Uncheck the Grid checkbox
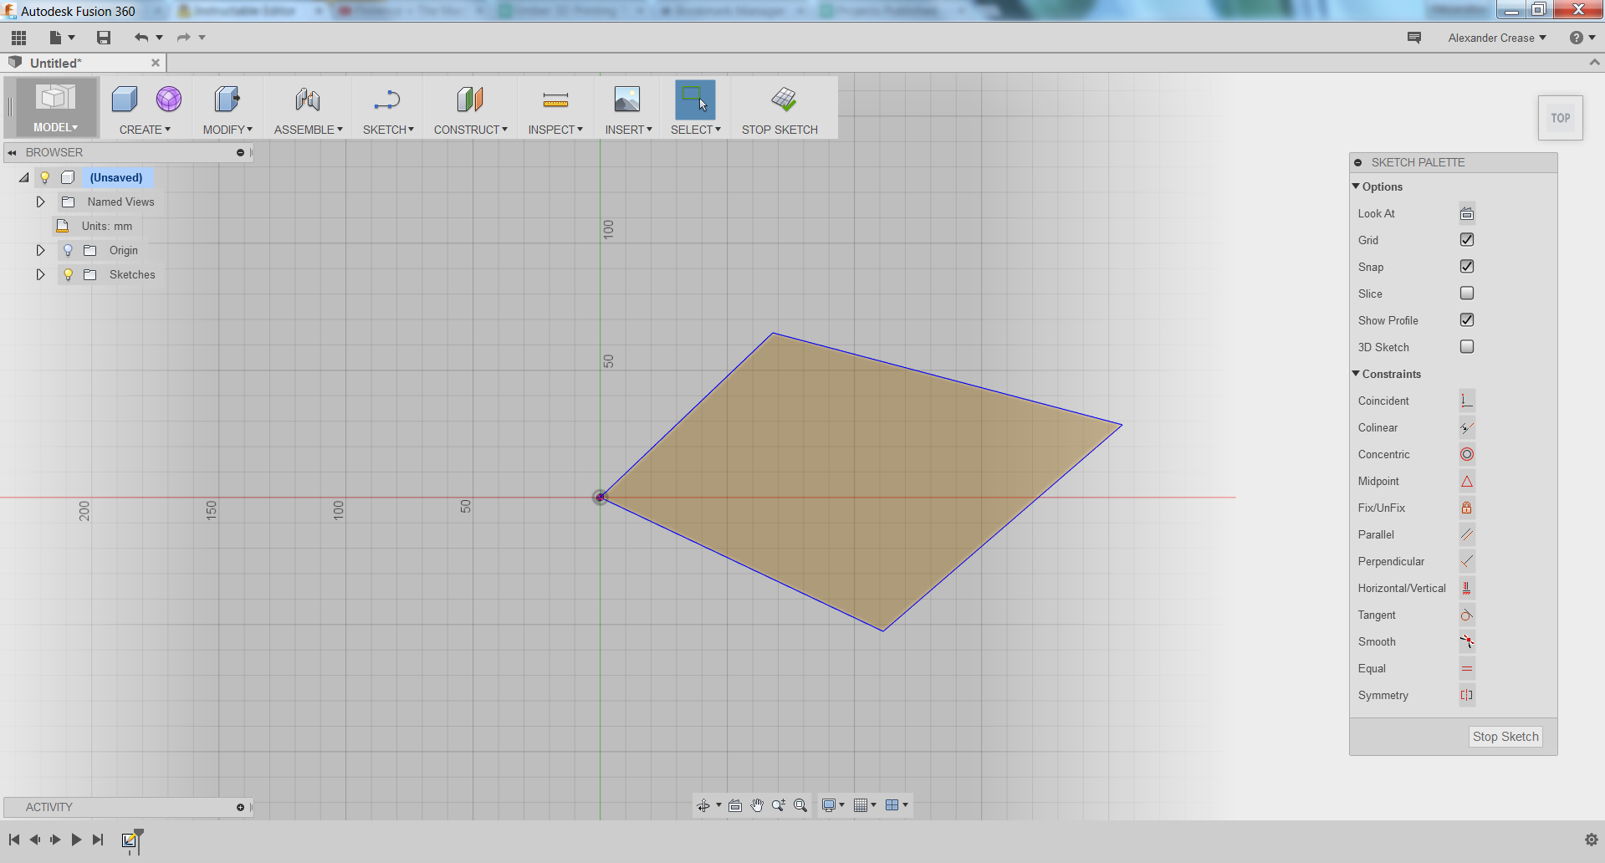Screen dimensions: 1605x863 tap(1467, 240)
